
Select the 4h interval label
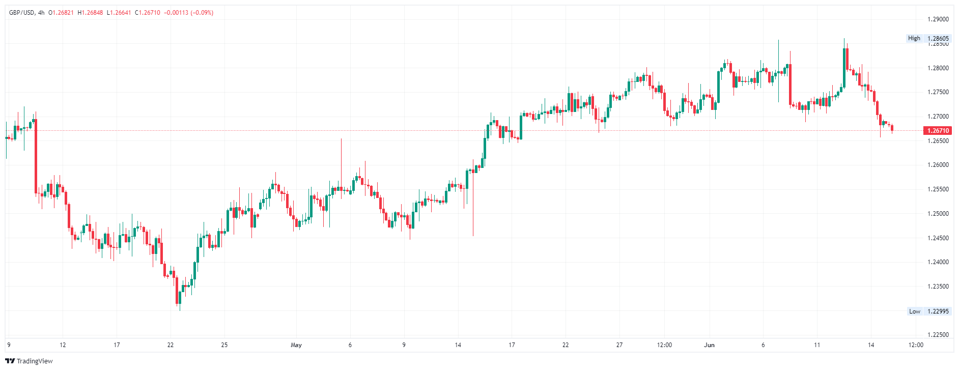(41, 13)
